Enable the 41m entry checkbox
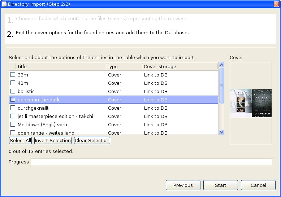This screenshot has height=197, width=281. pyautogui.click(x=13, y=83)
